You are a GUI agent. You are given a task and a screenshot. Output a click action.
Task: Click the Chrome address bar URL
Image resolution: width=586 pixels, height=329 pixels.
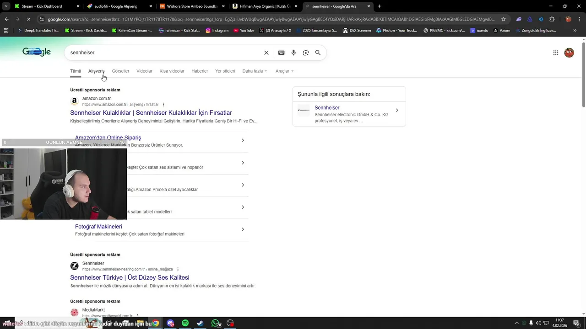click(x=270, y=19)
